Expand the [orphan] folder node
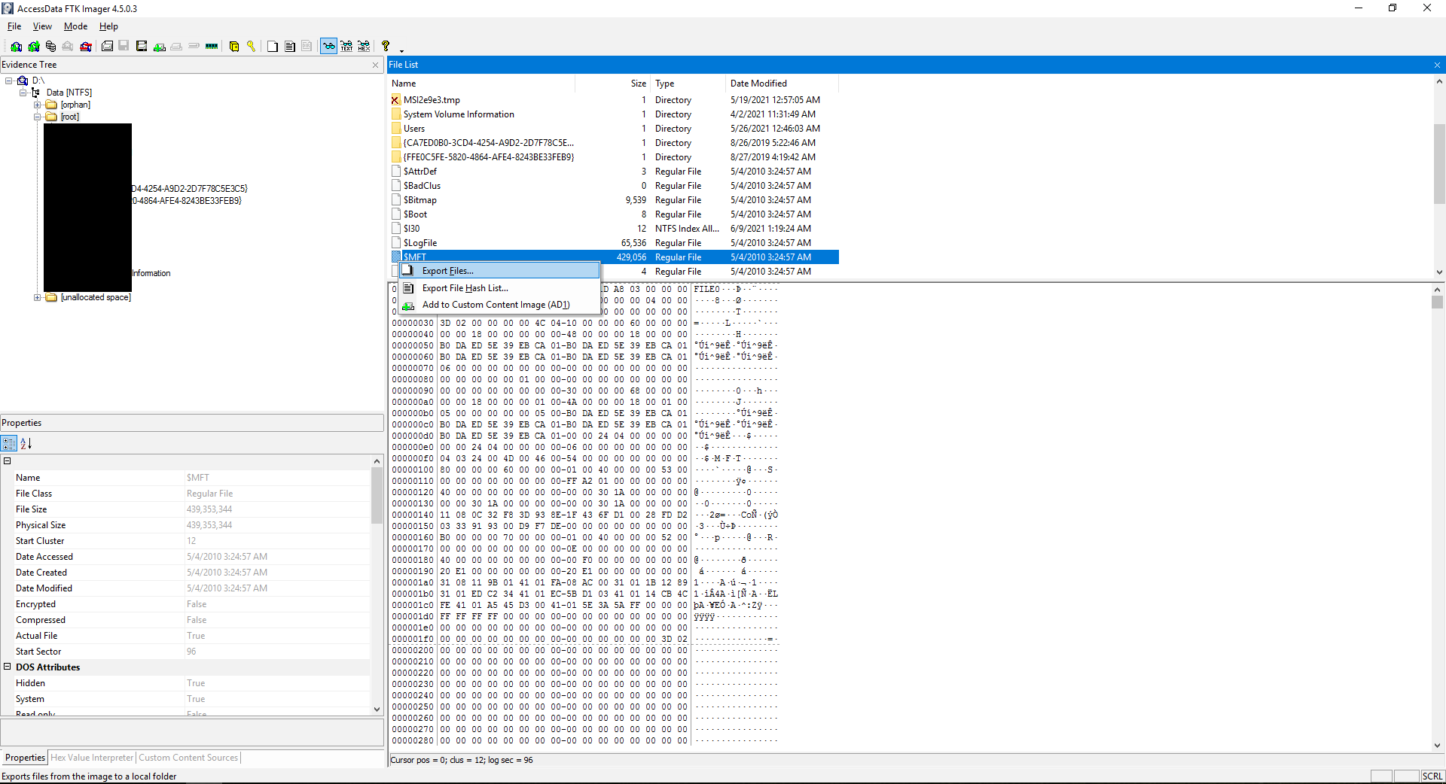Viewport: 1446px width, 784px height. point(37,105)
